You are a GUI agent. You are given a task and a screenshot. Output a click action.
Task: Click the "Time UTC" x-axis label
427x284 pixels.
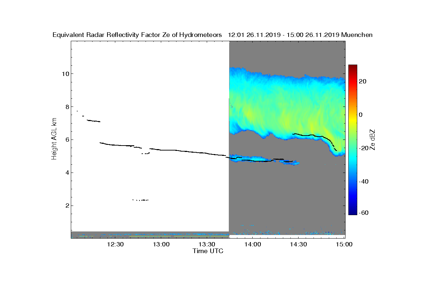pos(208,251)
